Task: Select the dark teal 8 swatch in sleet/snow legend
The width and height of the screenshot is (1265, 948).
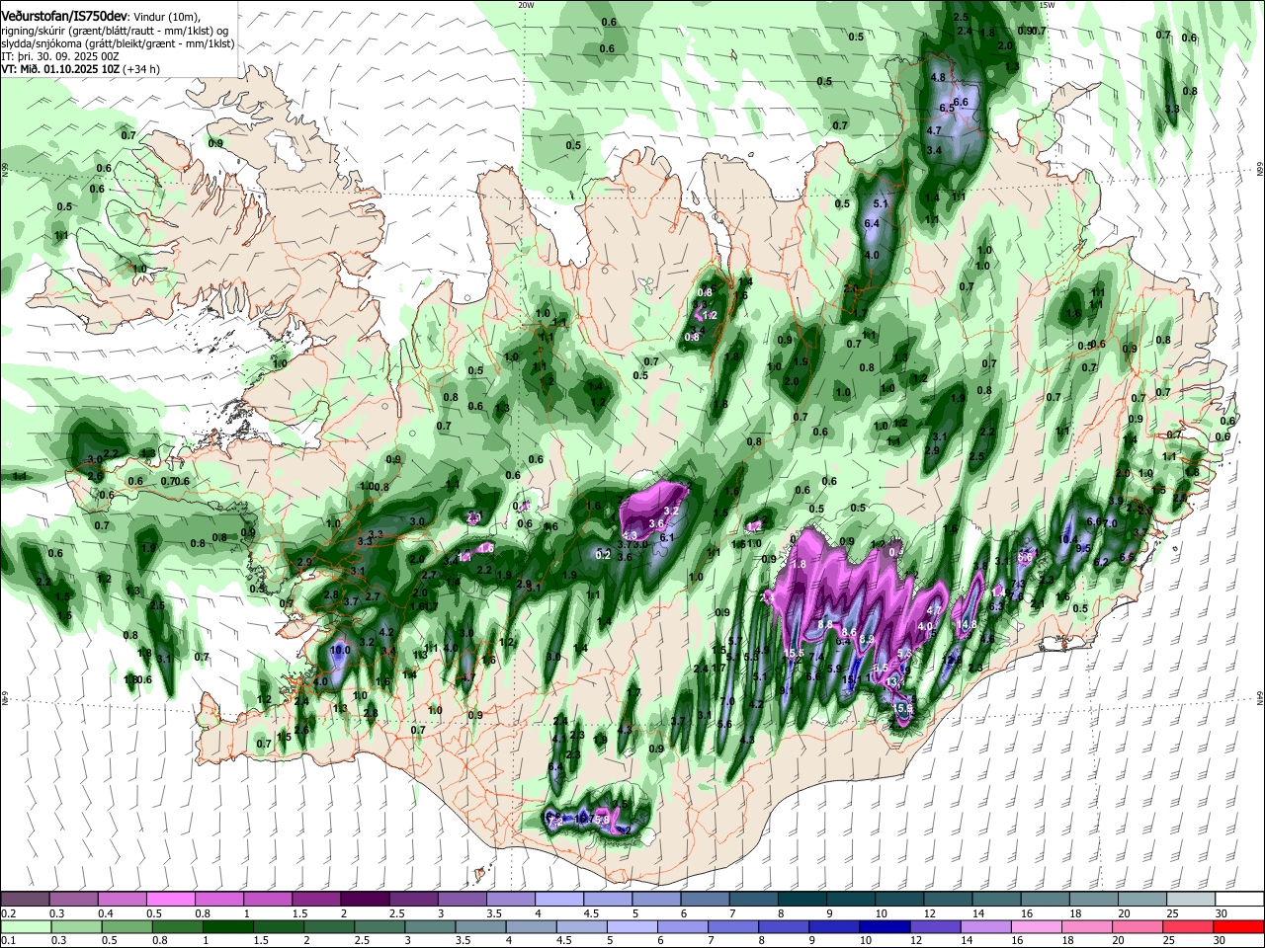Action: tap(801, 900)
